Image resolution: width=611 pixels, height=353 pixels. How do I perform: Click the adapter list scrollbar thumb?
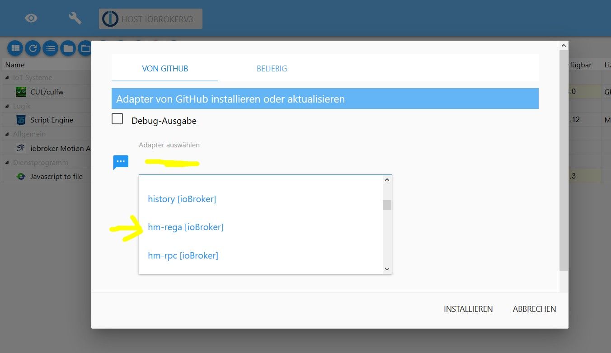point(387,205)
